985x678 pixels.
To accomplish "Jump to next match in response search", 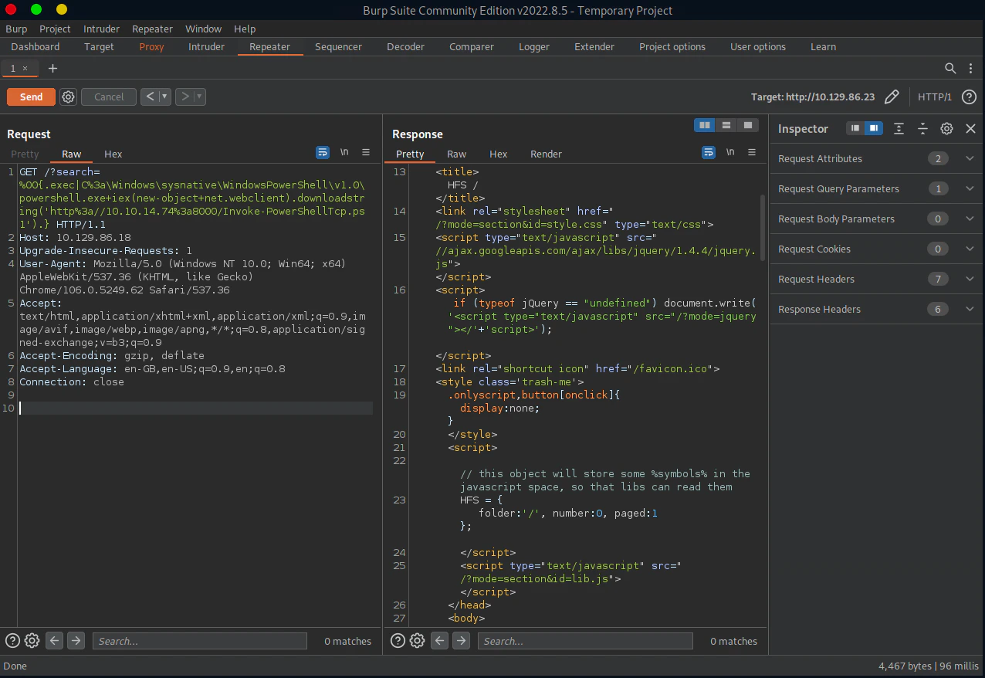I will pyautogui.click(x=461, y=640).
